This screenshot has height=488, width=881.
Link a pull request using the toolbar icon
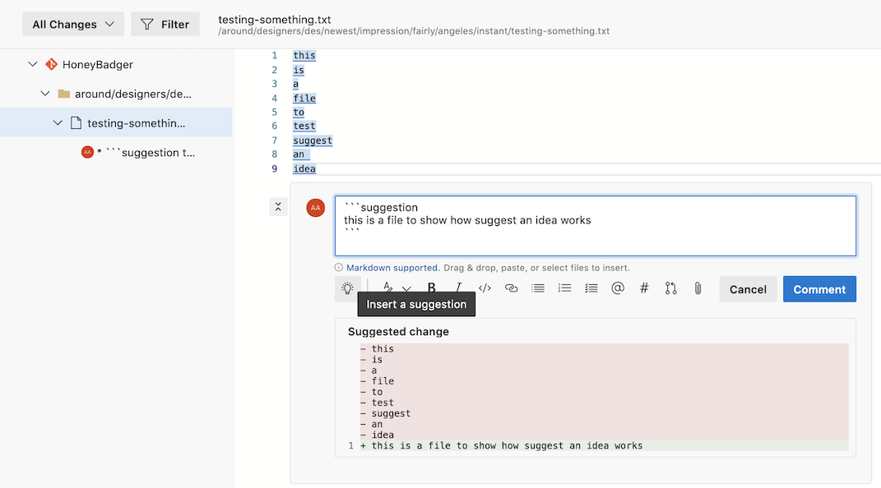(670, 288)
